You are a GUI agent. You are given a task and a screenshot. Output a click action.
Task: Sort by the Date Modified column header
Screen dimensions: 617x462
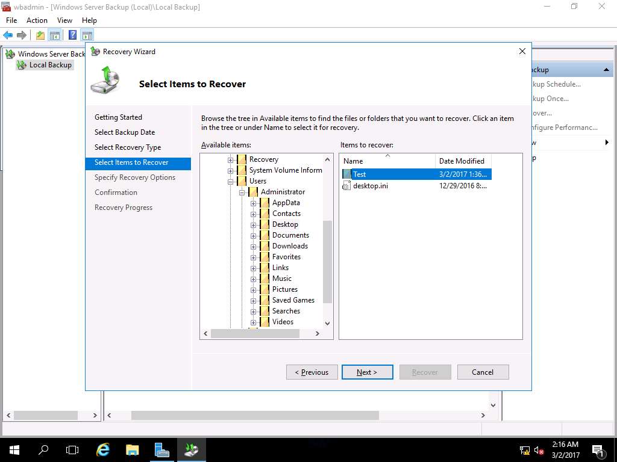(463, 161)
